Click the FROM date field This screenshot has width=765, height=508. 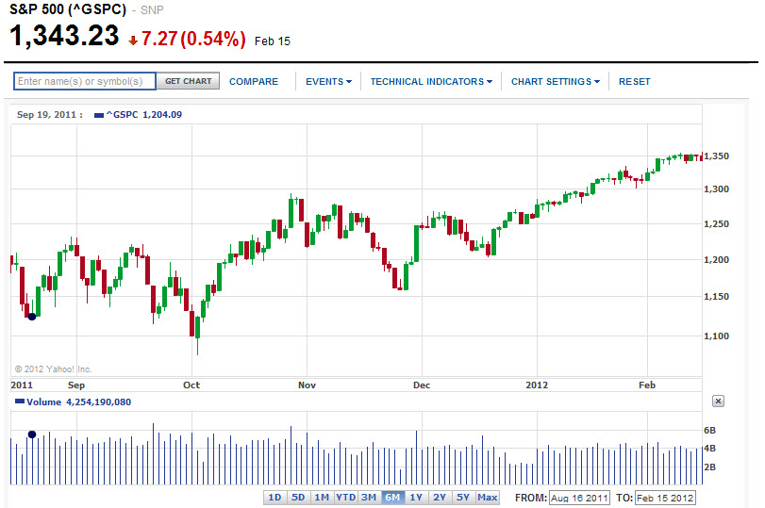[579, 498]
